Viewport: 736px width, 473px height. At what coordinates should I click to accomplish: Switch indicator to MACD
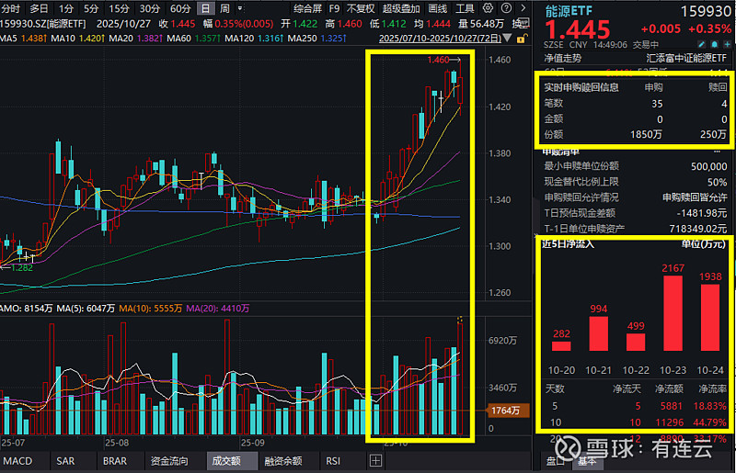tap(17, 461)
